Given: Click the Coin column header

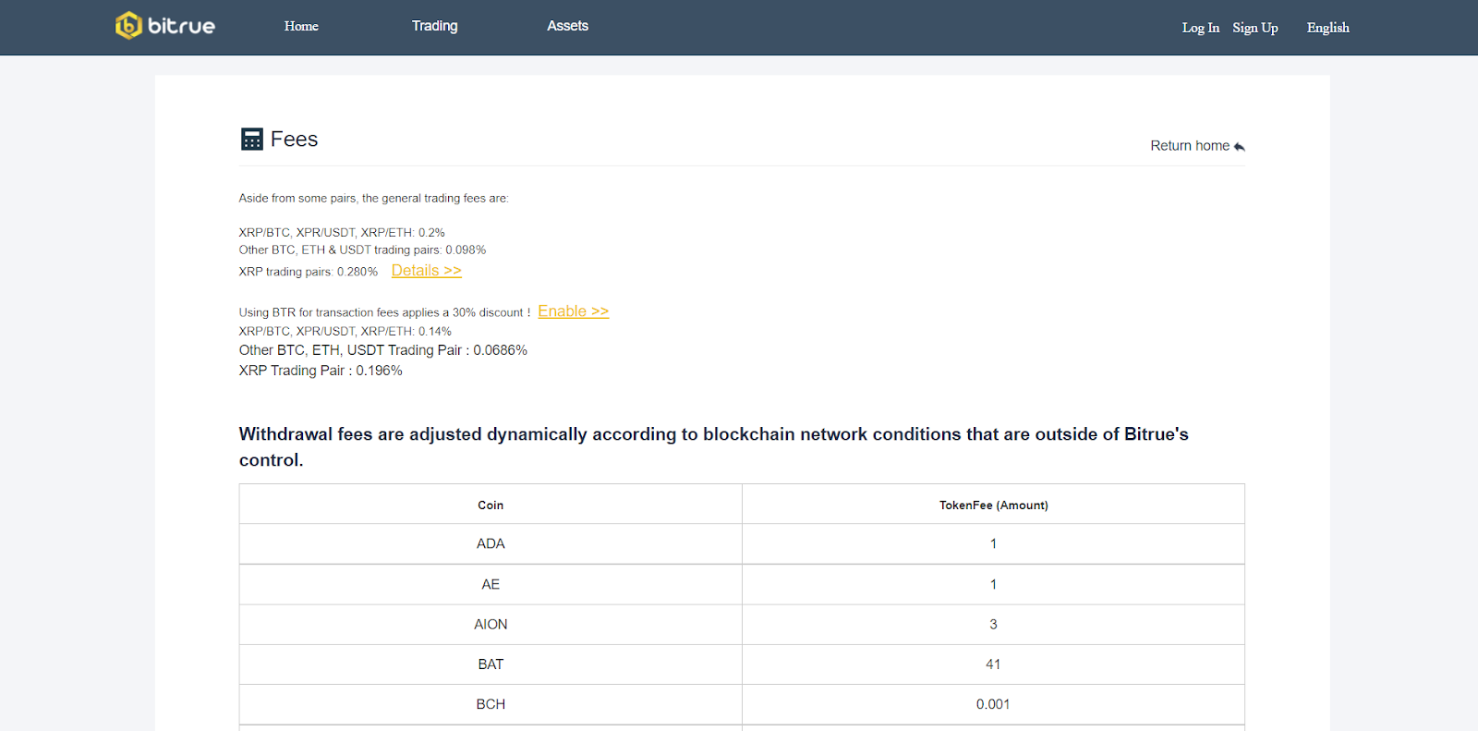Looking at the screenshot, I should pos(491,506).
